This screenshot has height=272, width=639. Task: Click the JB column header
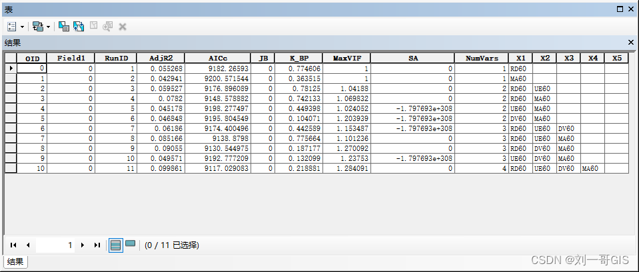click(x=263, y=58)
